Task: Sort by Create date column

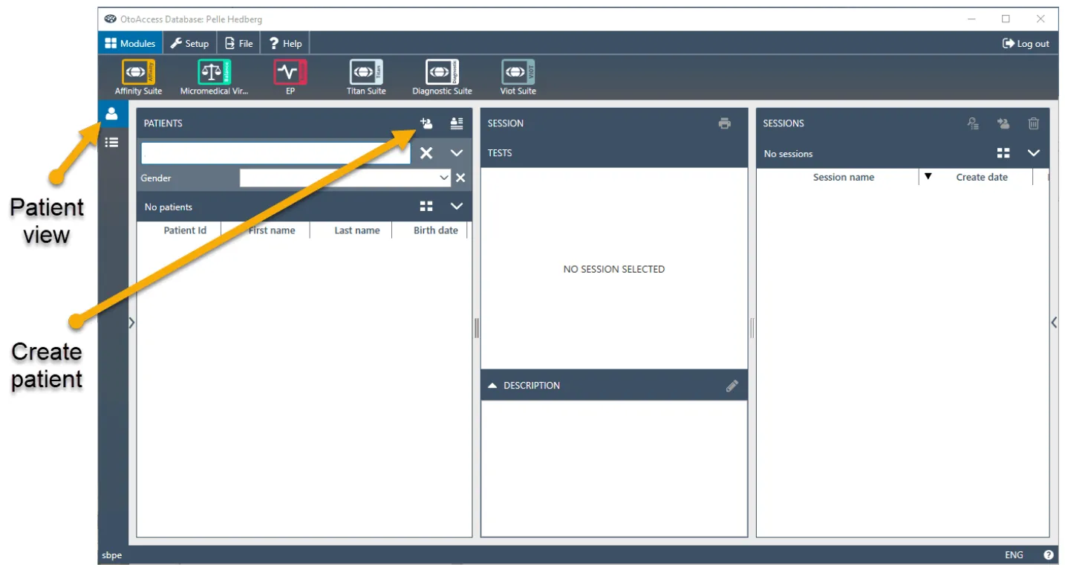Action: coord(981,177)
